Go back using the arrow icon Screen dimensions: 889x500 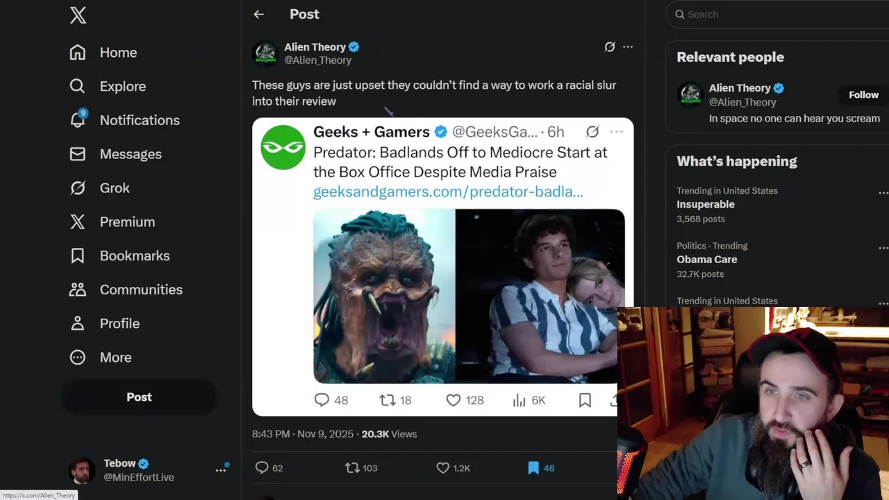click(258, 14)
